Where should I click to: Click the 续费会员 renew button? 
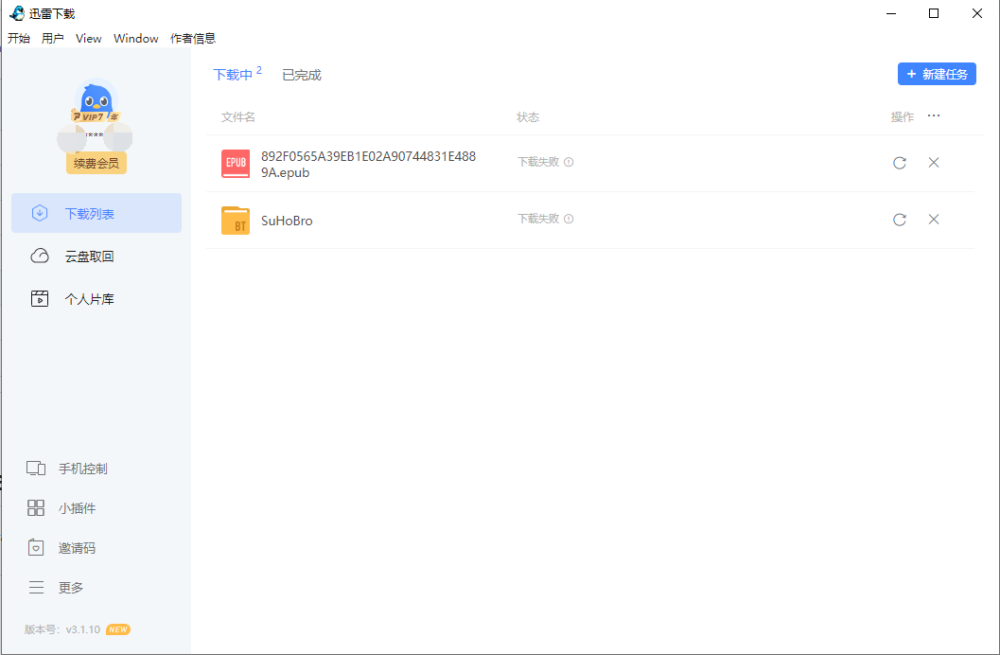point(96,163)
